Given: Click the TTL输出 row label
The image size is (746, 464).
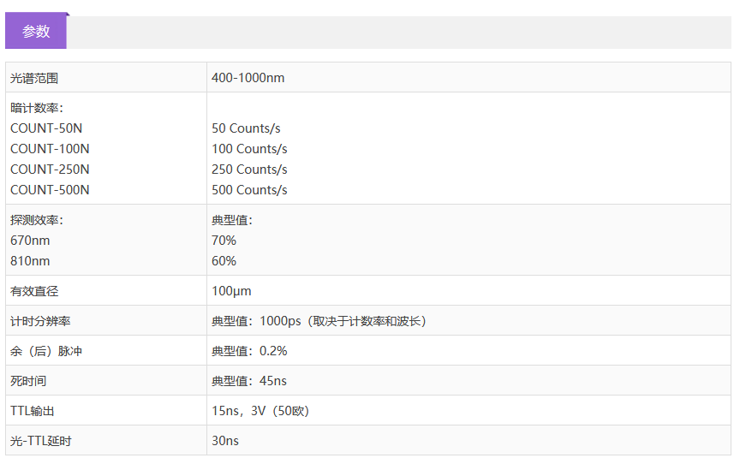Looking at the screenshot, I should 33,411.
